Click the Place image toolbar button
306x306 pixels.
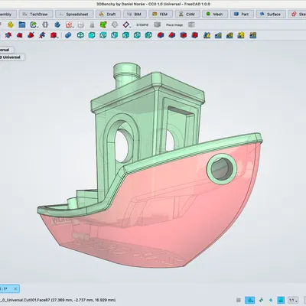(x=174, y=25)
